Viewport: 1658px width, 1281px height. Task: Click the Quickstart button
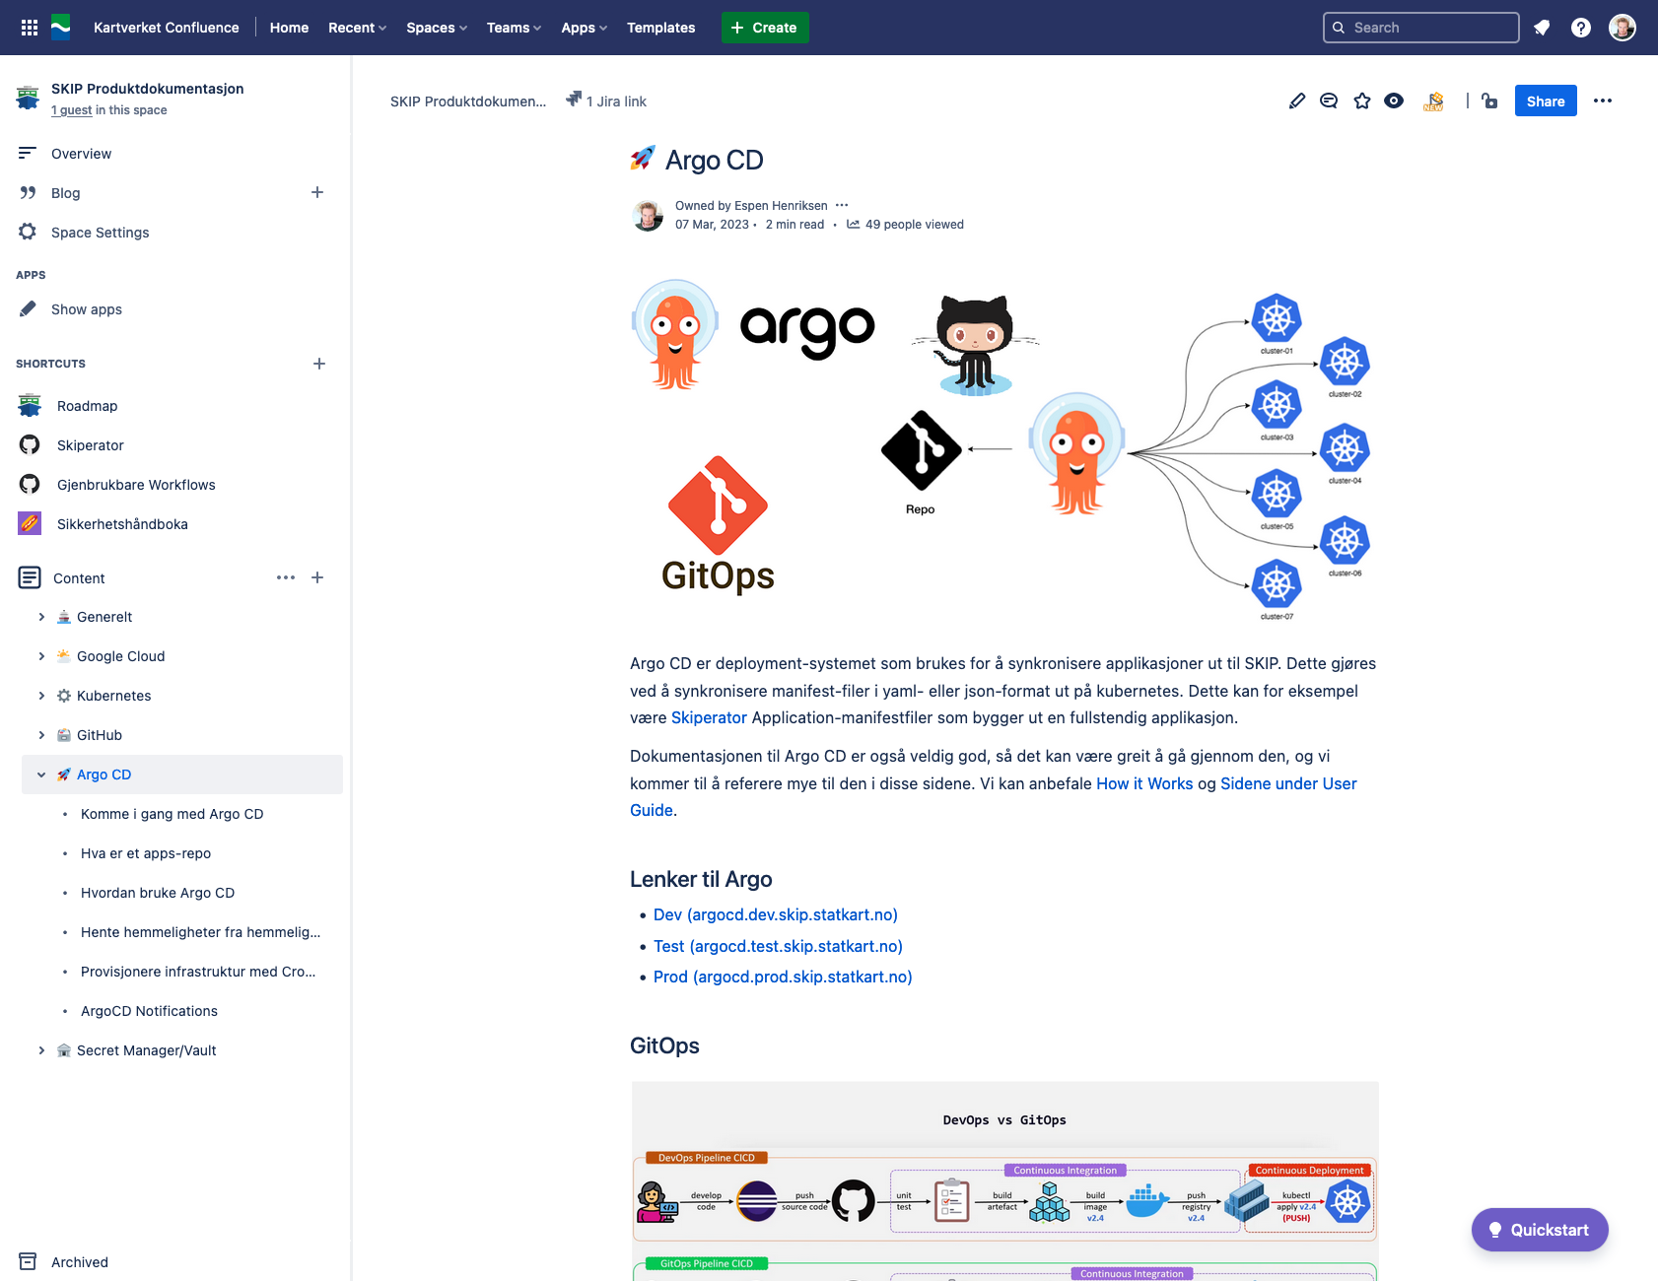tap(1540, 1230)
